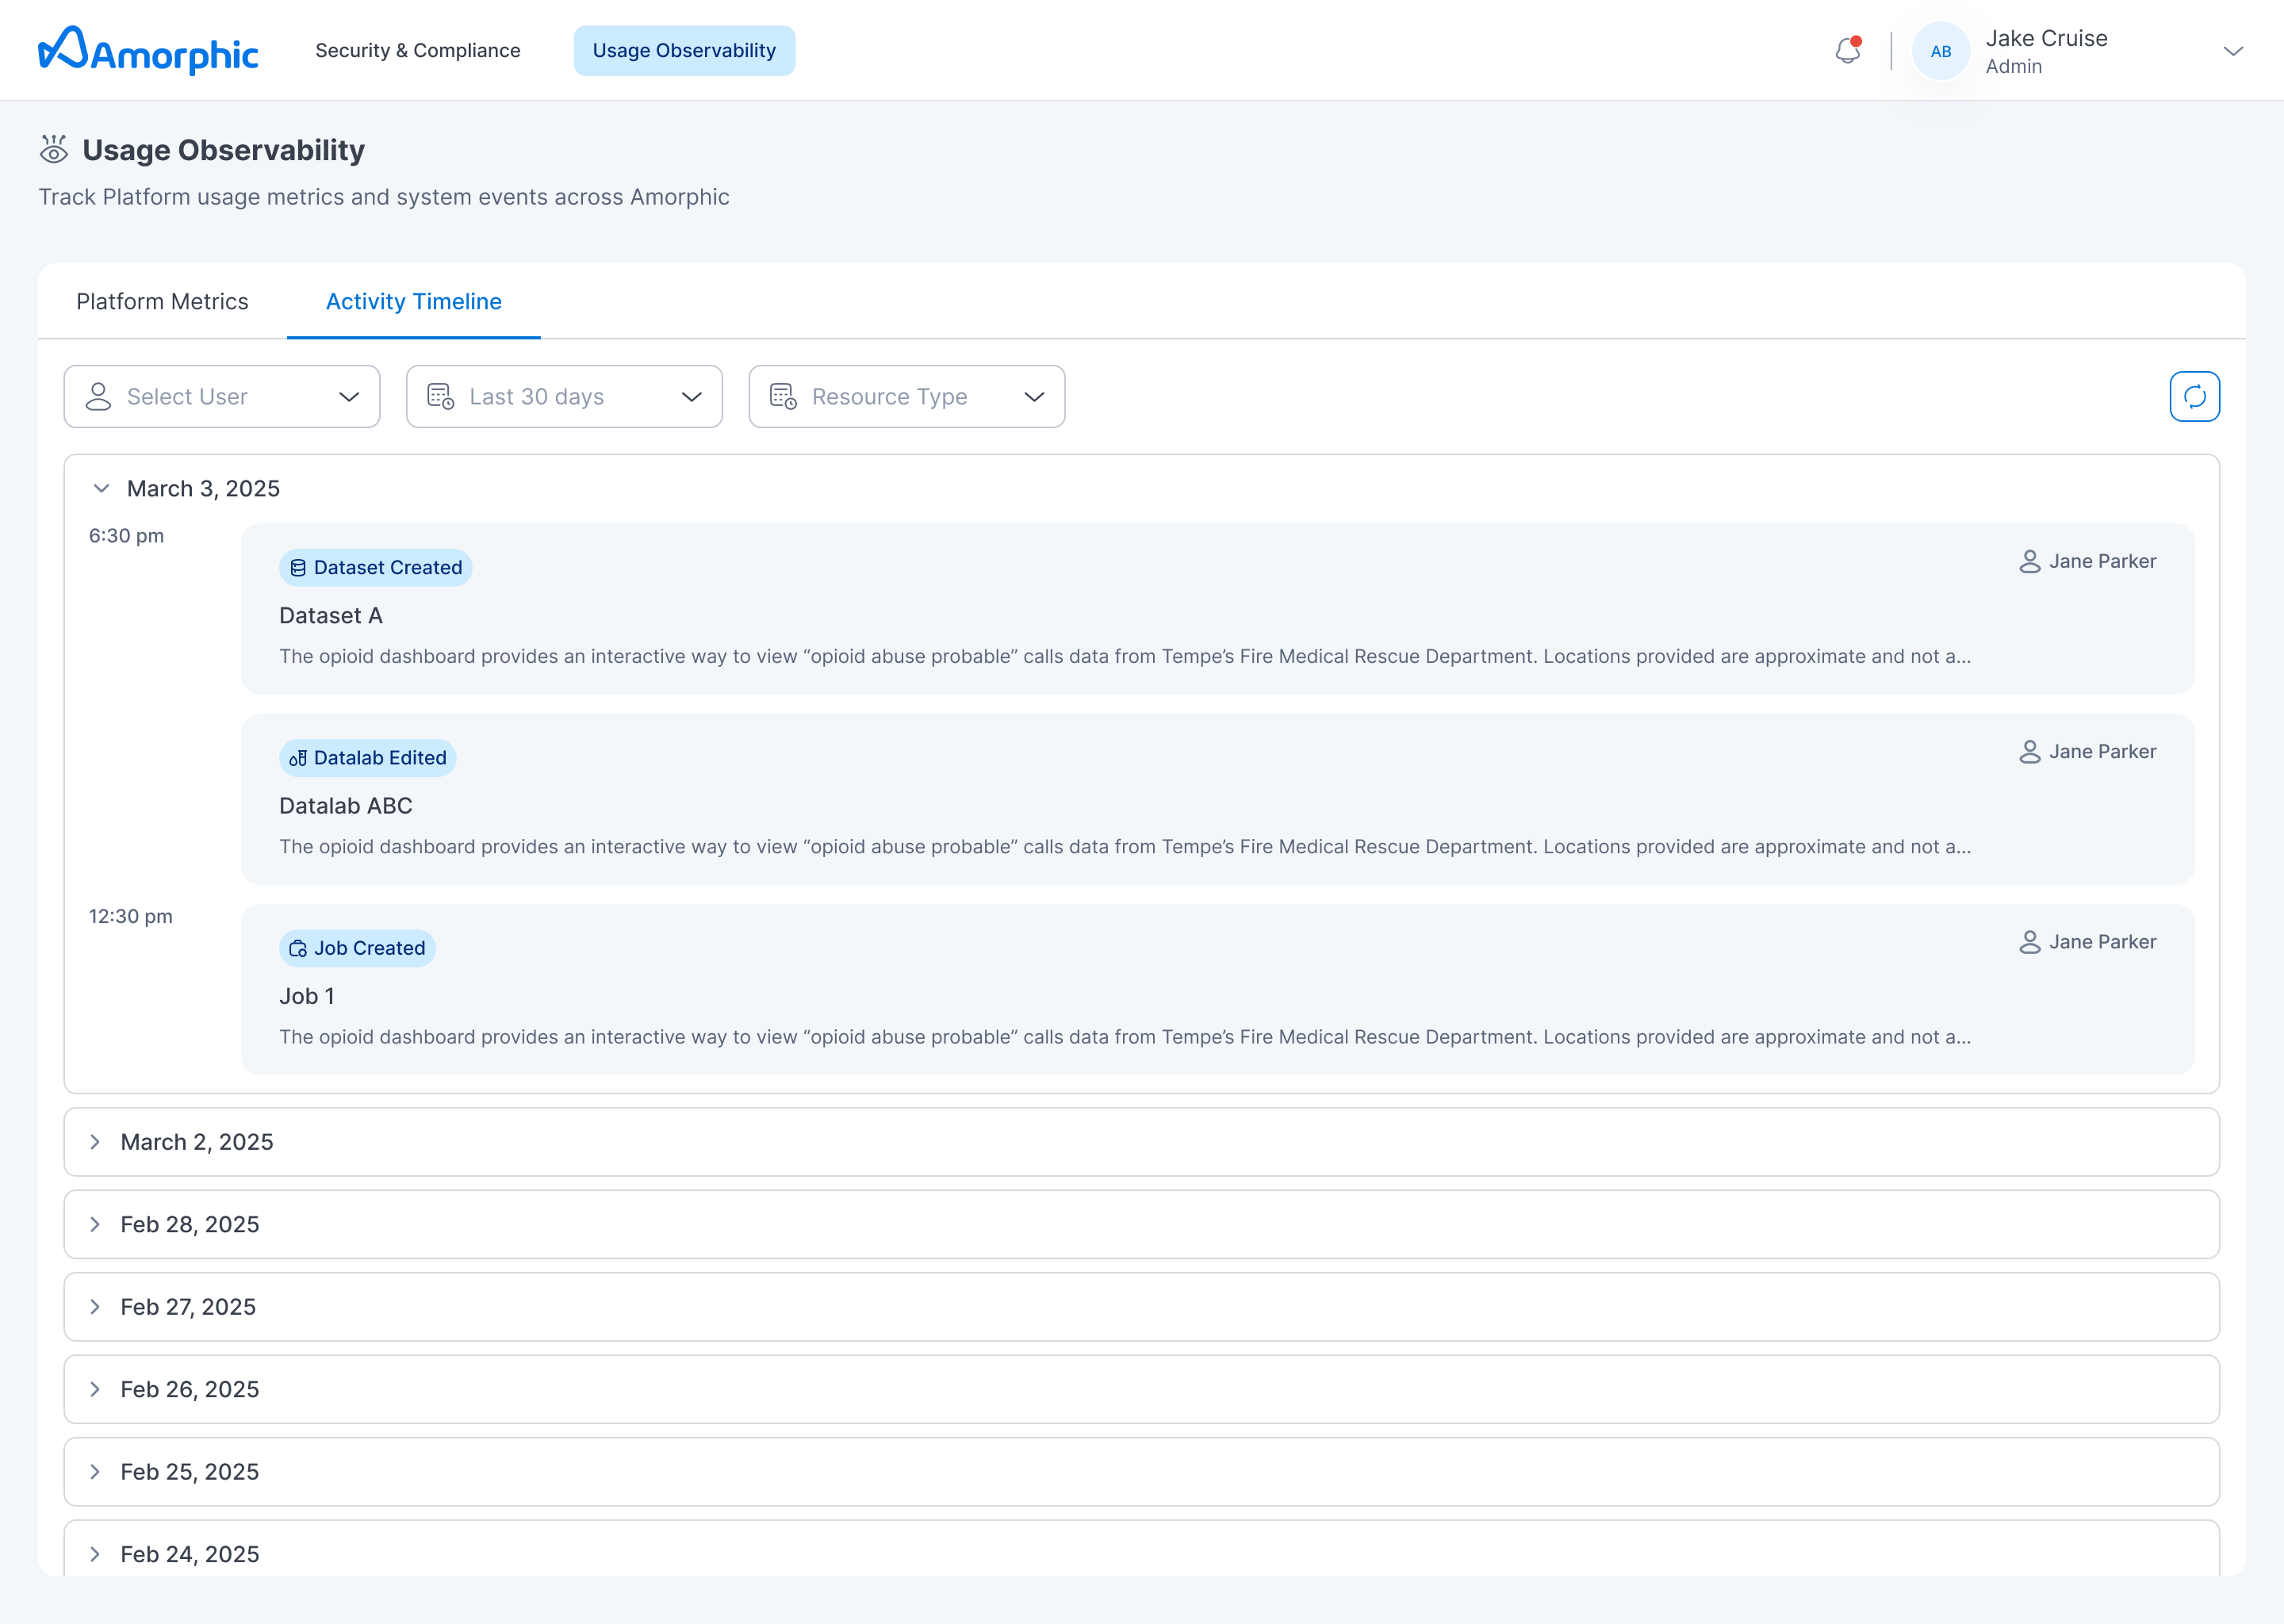This screenshot has width=2284, height=1624.
Task: Click user icon beside Jane Parker on Job 1
Action: click(x=2030, y=942)
